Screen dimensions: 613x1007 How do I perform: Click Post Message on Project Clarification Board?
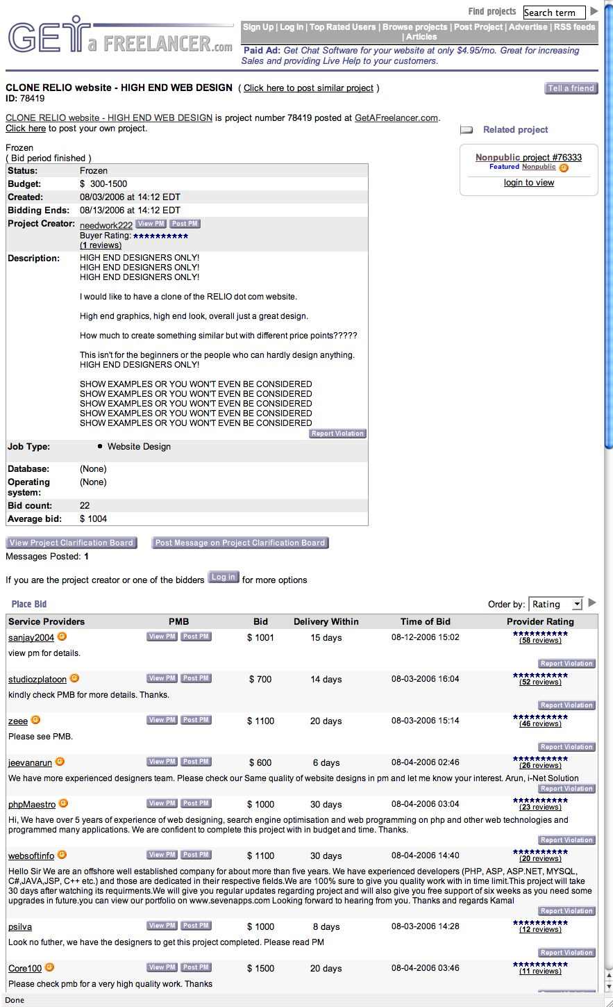coord(240,543)
